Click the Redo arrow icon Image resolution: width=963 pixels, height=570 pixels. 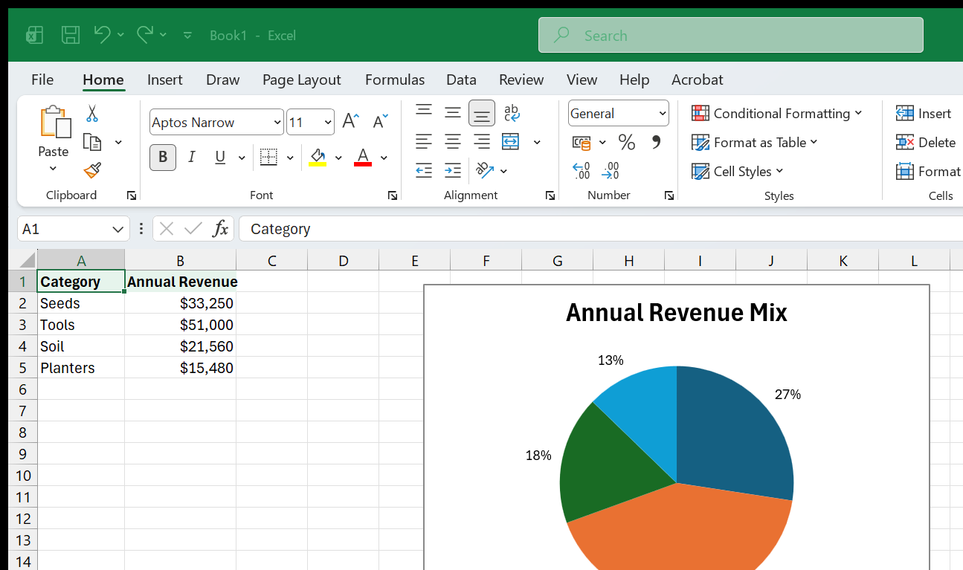click(145, 34)
